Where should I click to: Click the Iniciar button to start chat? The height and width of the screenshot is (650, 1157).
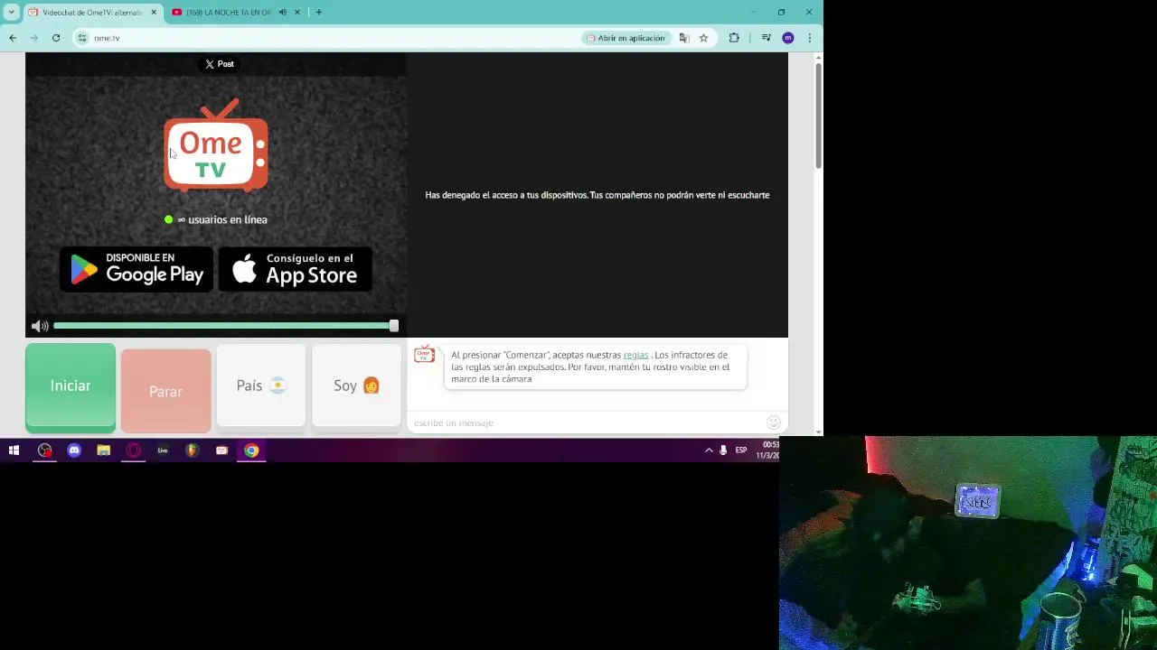click(x=71, y=386)
